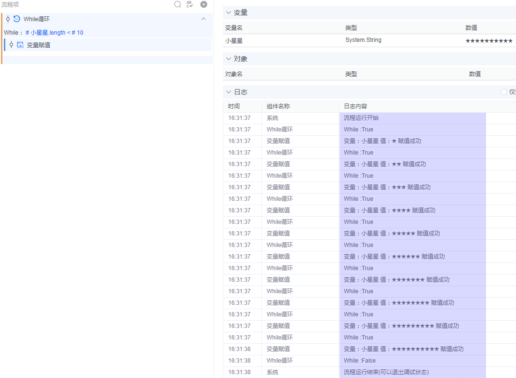516x378 pixels.
Task: Click the 变量赋值 assignment icon
Action: [x=20, y=44]
